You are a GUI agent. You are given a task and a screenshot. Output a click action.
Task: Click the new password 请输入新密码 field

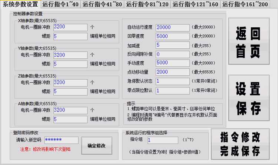click(61, 140)
